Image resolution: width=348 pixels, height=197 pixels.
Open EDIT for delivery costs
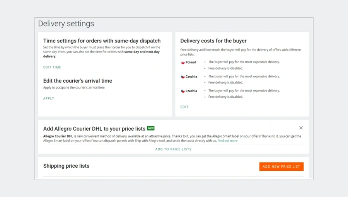[x=184, y=107]
